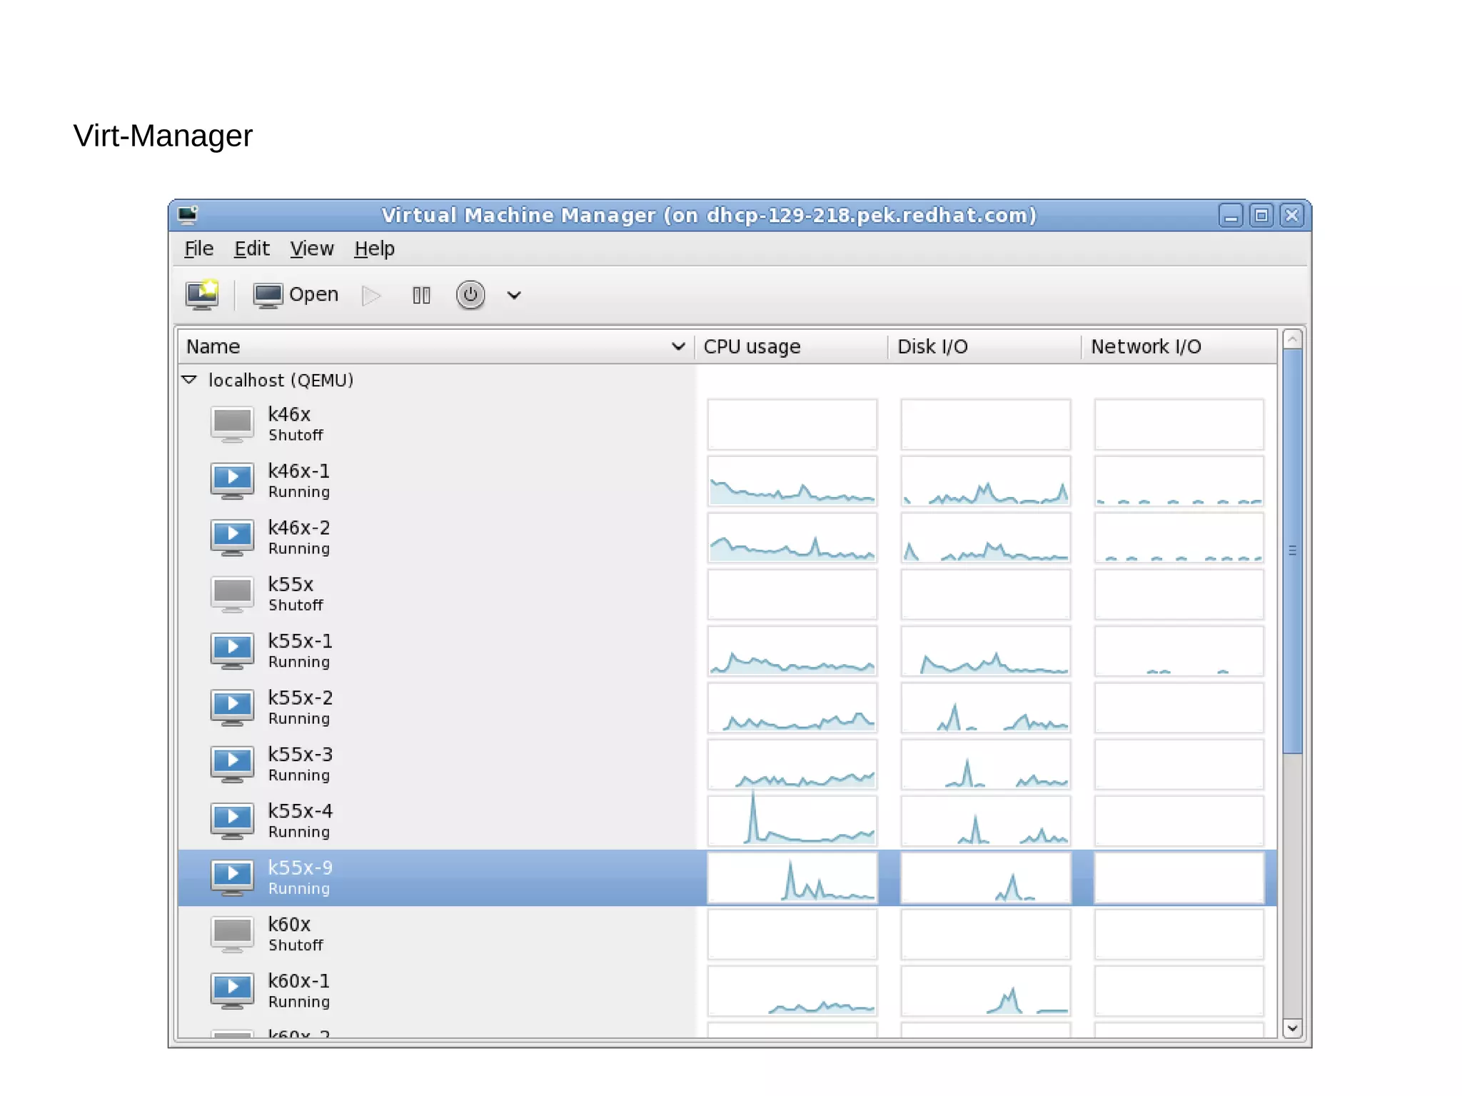Screen dimensions: 1462x1096
Task: Click the localhost (QEMU) connection label
Action: (281, 380)
